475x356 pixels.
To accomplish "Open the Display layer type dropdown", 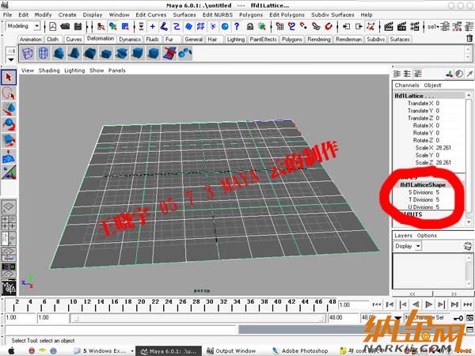I will tap(418, 246).
